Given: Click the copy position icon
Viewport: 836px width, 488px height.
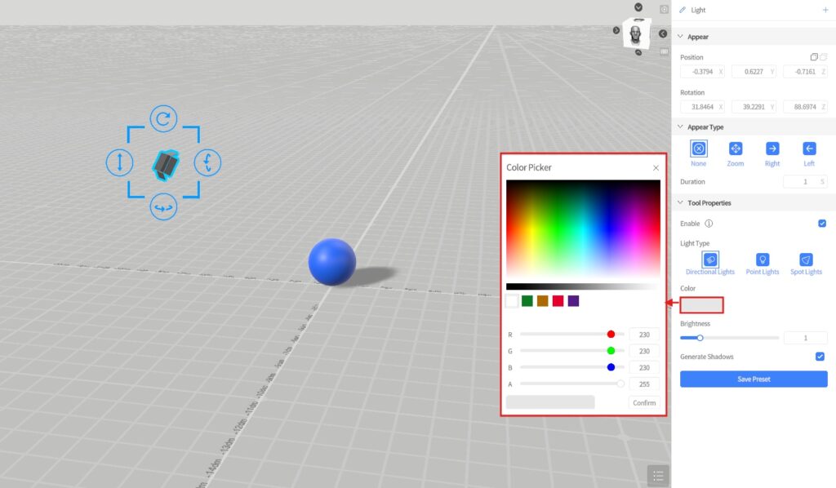Looking at the screenshot, I should [814, 57].
